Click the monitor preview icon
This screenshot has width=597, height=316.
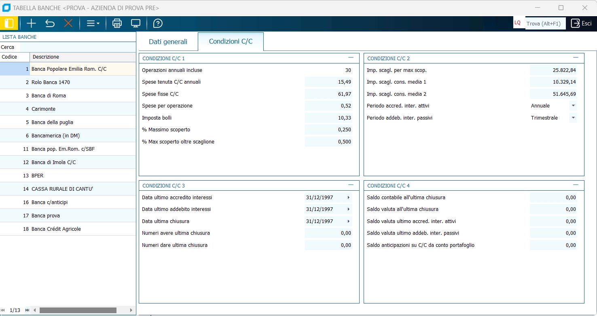click(135, 23)
